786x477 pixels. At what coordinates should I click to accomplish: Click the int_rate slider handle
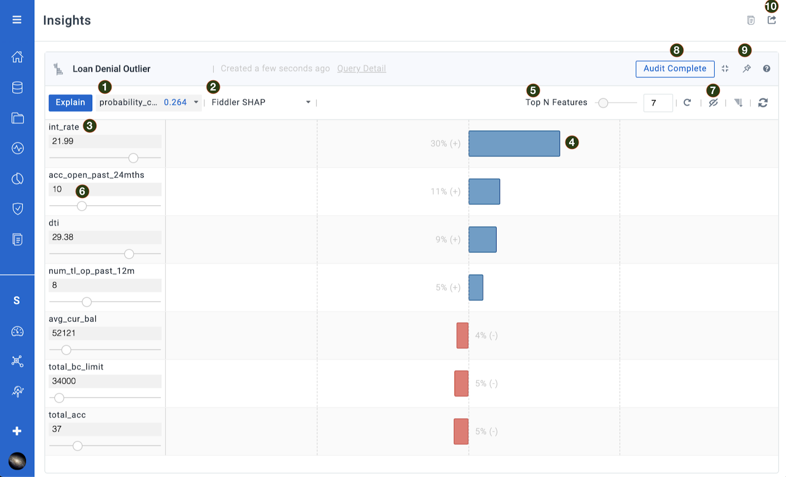click(133, 158)
